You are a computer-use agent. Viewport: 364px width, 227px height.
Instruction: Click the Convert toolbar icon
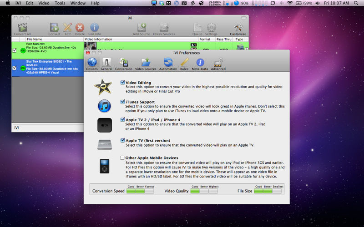pos(54,29)
